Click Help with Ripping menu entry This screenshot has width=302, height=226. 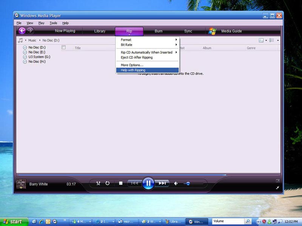[x=147, y=70]
